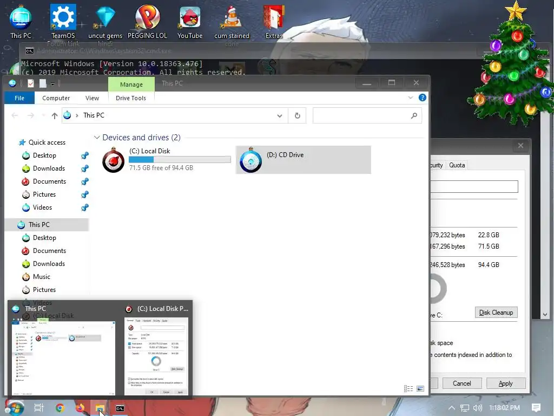This screenshot has height=416, width=554.
Task: Click the Forward navigation arrow
Action: tap(31, 116)
